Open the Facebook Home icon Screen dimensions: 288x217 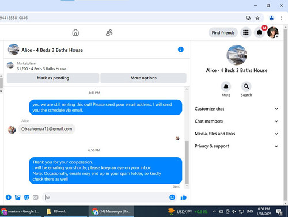(x=75, y=32)
